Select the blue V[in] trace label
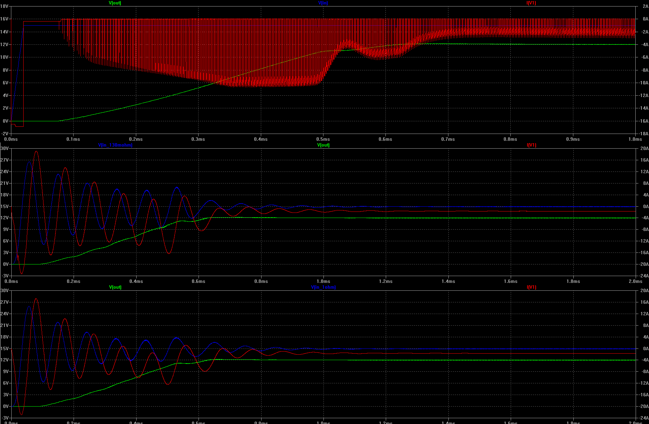Viewport: 649px width, 424px height. [323, 3]
